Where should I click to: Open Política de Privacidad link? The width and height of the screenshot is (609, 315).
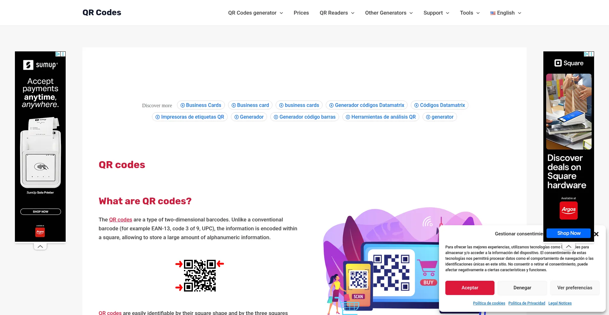(527, 303)
